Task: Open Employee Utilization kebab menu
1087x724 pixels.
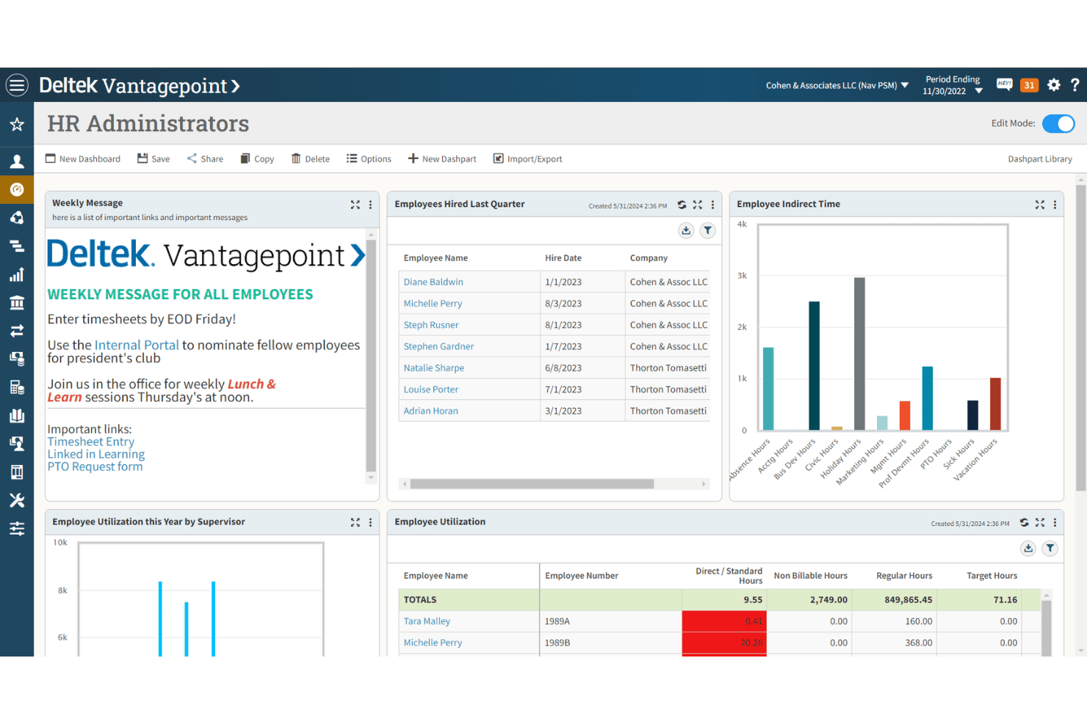Action: click(1055, 522)
